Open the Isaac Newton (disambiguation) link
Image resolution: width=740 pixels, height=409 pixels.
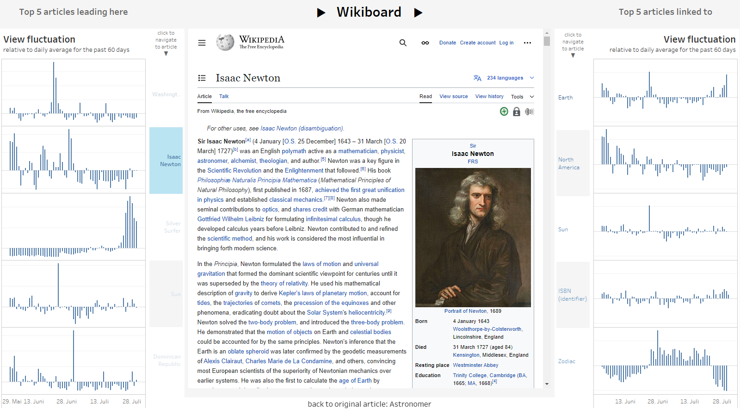coord(302,129)
